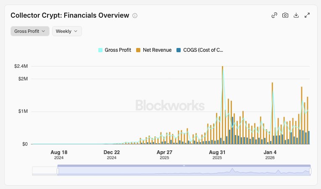Open the Gross Profit metric dropdown
Viewport: 321px width, 189px height.
(30, 31)
